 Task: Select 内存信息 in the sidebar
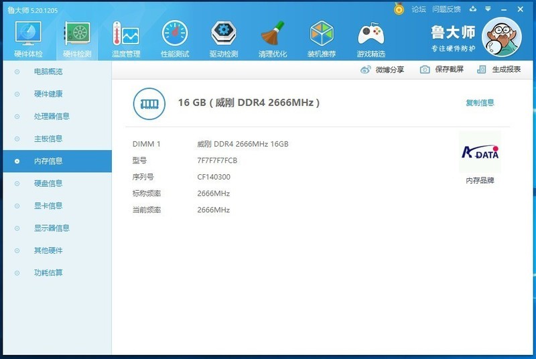pos(57,161)
